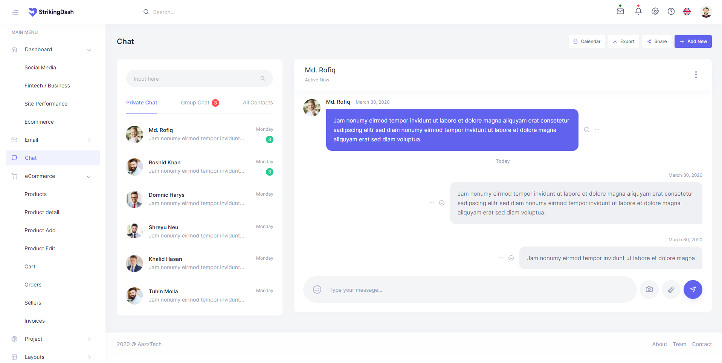This screenshot has width=722, height=363.
Task: Open Products page
Action: (x=35, y=194)
